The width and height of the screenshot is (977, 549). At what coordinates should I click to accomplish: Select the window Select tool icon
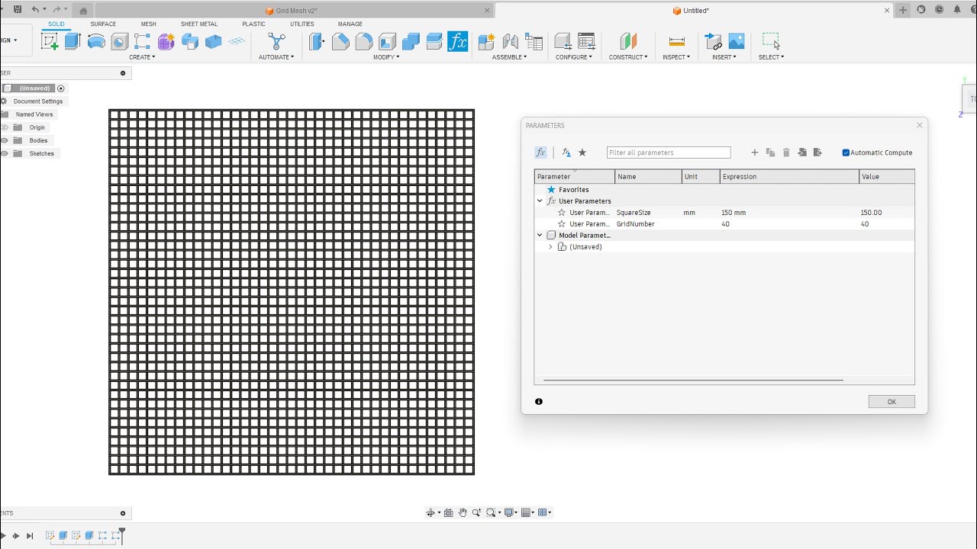tap(771, 42)
